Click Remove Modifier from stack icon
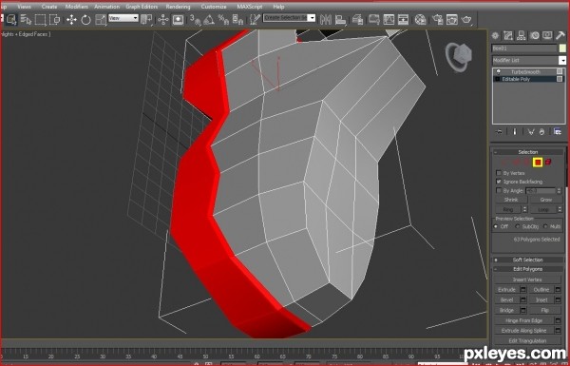570x366 pixels. (x=541, y=132)
